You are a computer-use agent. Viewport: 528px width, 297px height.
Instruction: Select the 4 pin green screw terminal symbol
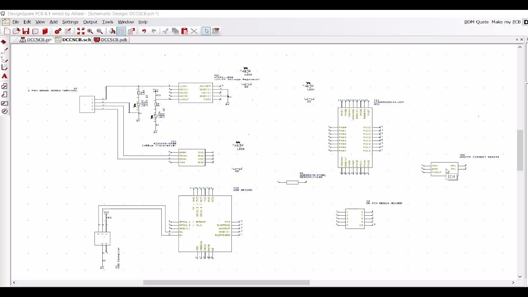click(87, 104)
